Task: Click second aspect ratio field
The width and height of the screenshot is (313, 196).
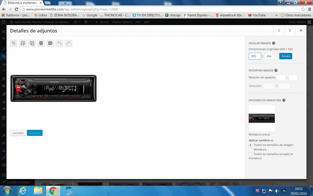Action: tap(293, 77)
